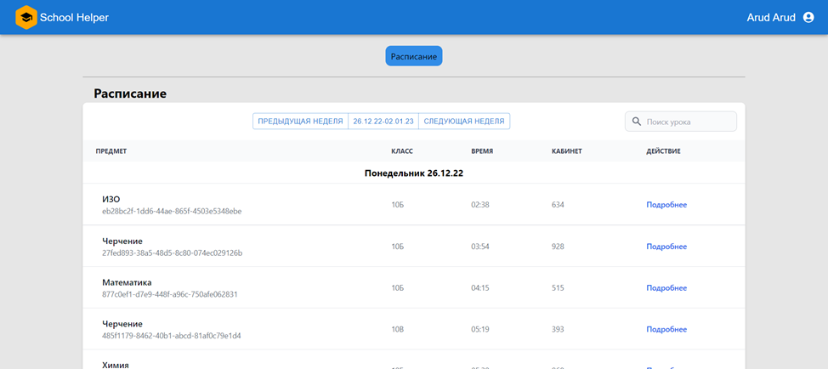
Task: Click the КЛАСС column header
Action: [402, 151]
